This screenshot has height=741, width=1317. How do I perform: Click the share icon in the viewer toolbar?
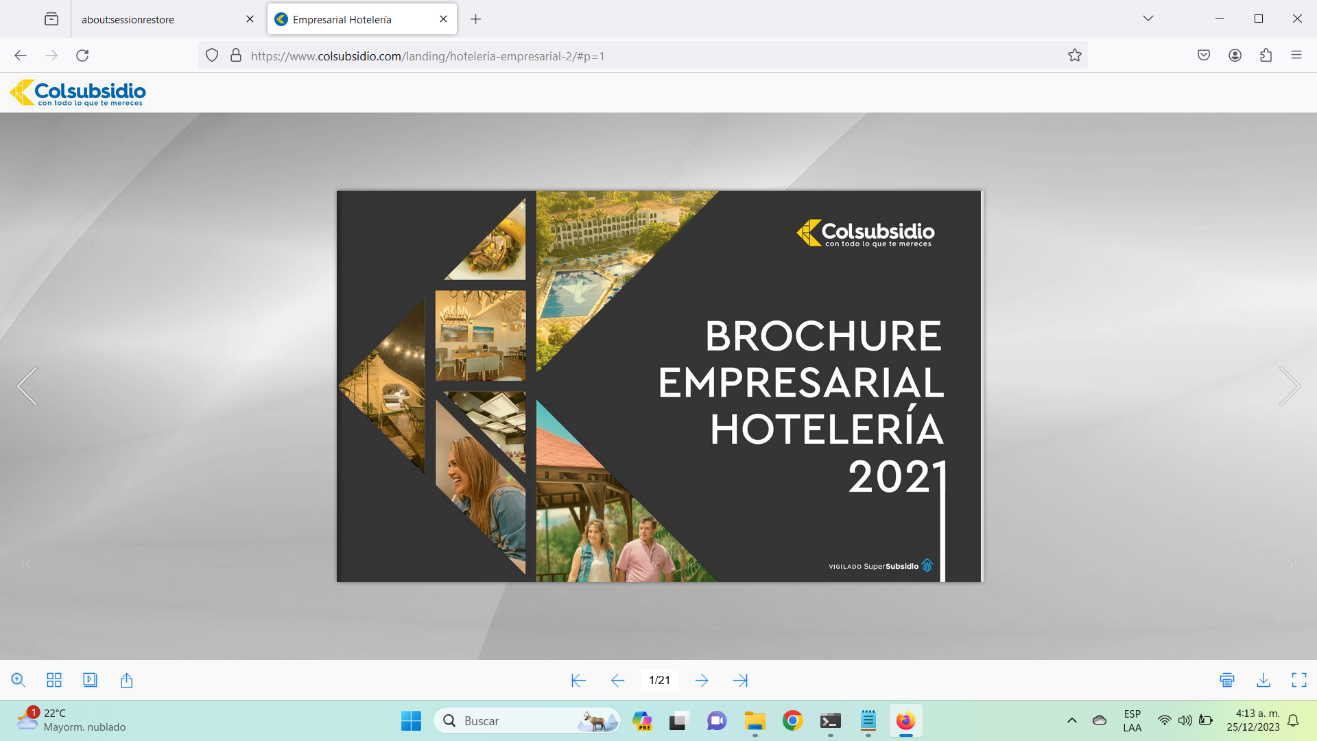(x=126, y=680)
